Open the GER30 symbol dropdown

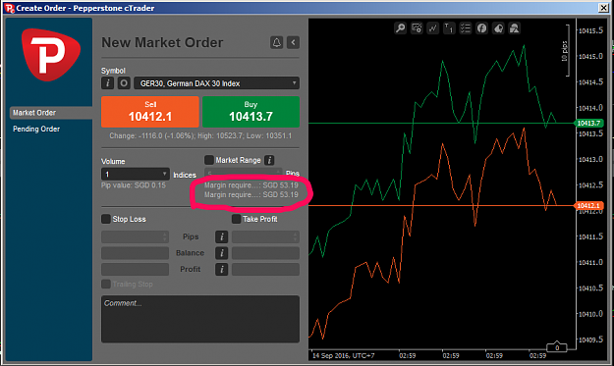coord(216,82)
